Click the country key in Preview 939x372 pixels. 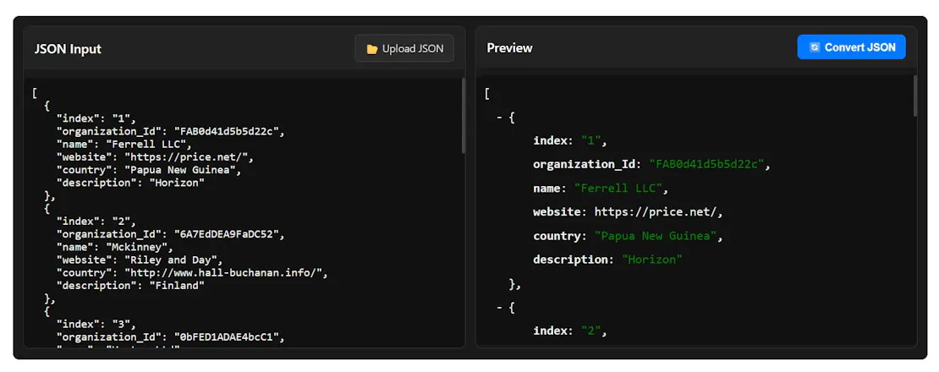(558, 236)
